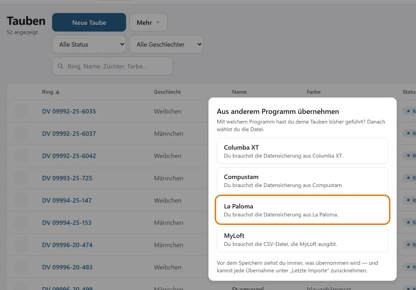Expand the Alle Geschlechter filter
Screen dimensions: 416x290
(166, 44)
